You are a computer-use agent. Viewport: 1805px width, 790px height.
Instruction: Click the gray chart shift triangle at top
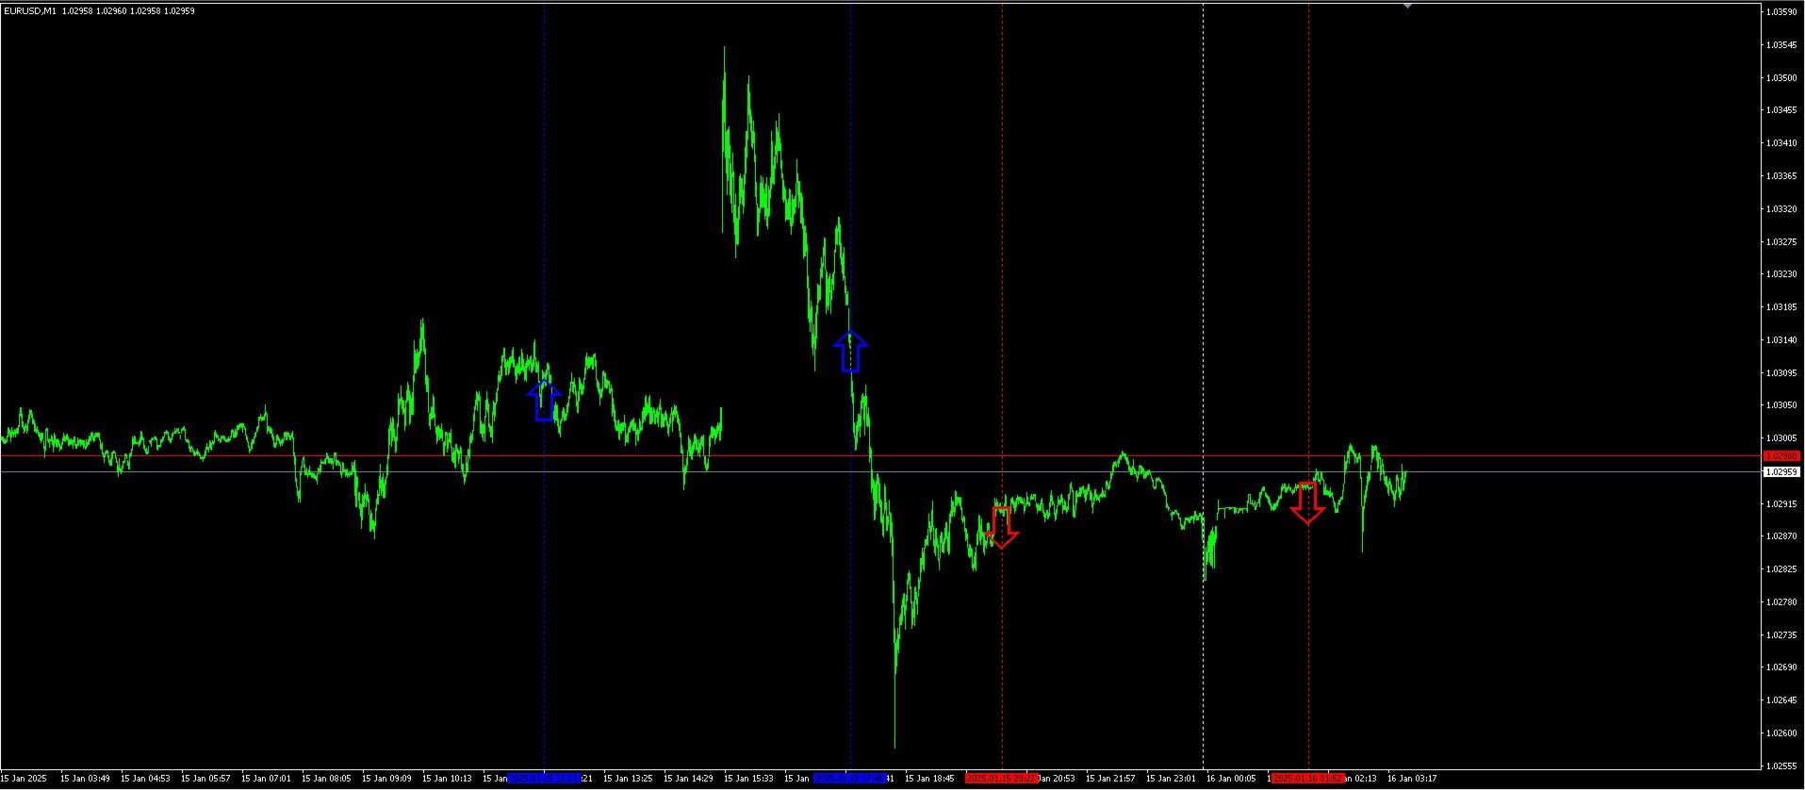click(1407, 6)
